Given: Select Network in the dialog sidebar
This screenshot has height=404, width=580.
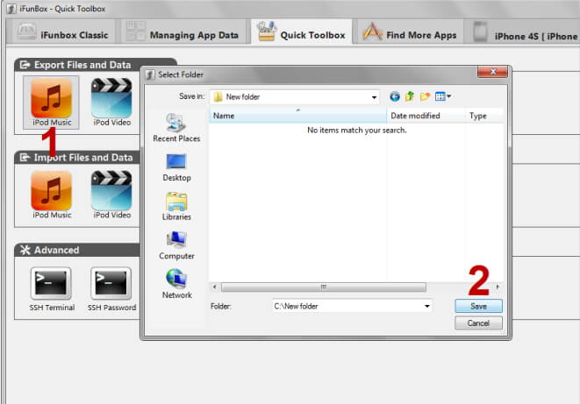Looking at the screenshot, I should click(x=176, y=284).
